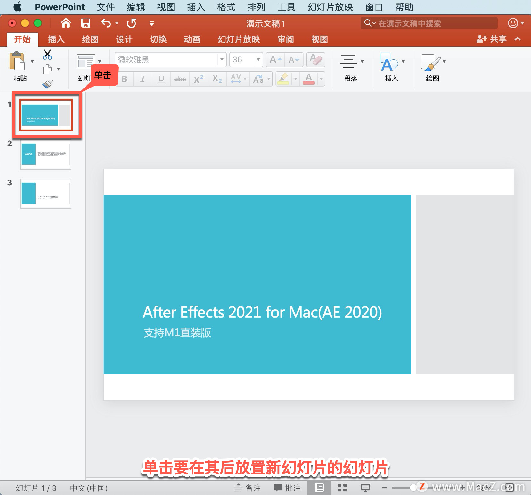Expand the font name dropdown arrow
531x495 pixels.
pos(222,60)
